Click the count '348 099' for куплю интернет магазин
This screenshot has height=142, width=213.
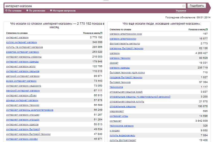pyautogui.click(x=97, y=42)
